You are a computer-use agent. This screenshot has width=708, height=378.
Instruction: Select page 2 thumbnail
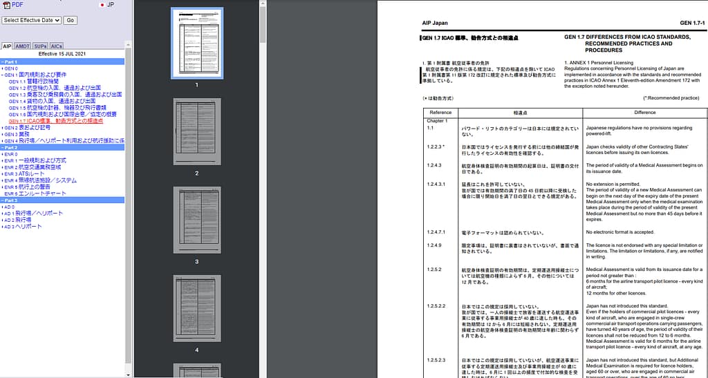(197, 133)
